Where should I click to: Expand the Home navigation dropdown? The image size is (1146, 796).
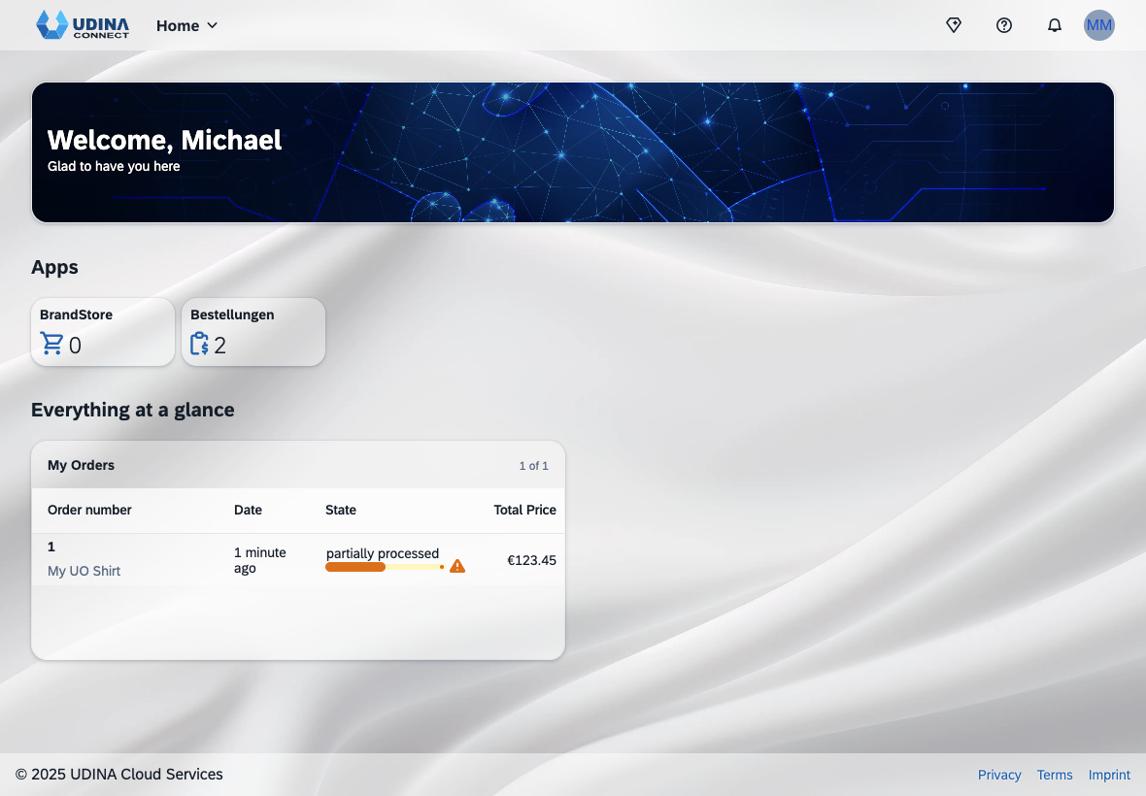187,25
